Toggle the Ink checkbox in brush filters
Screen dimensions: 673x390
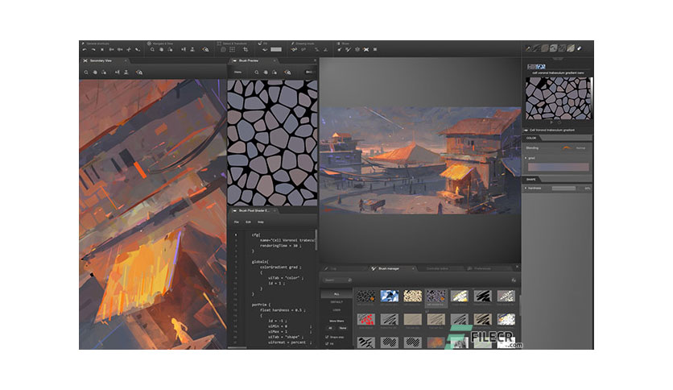[x=327, y=343]
